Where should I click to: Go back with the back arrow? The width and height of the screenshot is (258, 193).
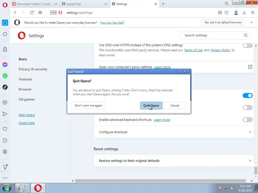coord(15,13)
